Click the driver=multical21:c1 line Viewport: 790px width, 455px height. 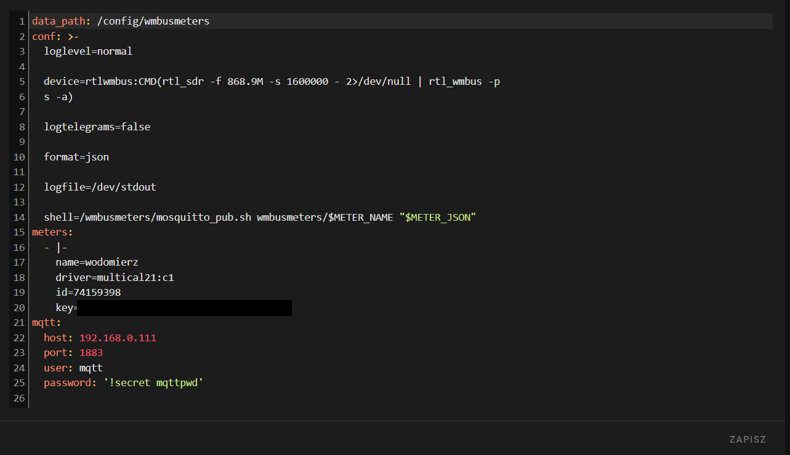click(x=115, y=277)
